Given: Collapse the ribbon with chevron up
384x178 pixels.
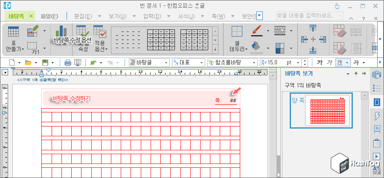Looking at the screenshot, I should click(351, 19).
